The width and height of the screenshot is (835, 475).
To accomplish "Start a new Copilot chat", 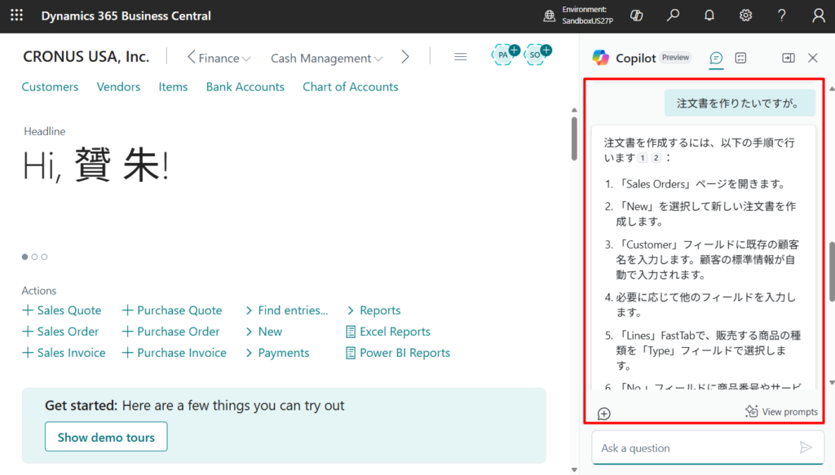I will pos(603,413).
